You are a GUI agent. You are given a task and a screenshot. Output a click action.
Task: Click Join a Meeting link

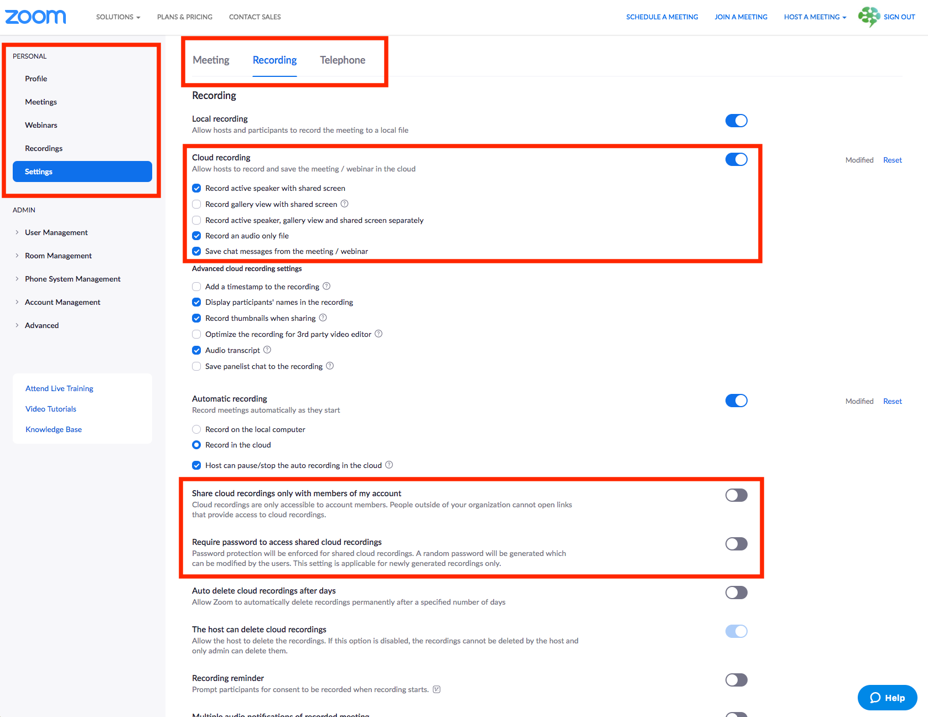coord(741,17)
